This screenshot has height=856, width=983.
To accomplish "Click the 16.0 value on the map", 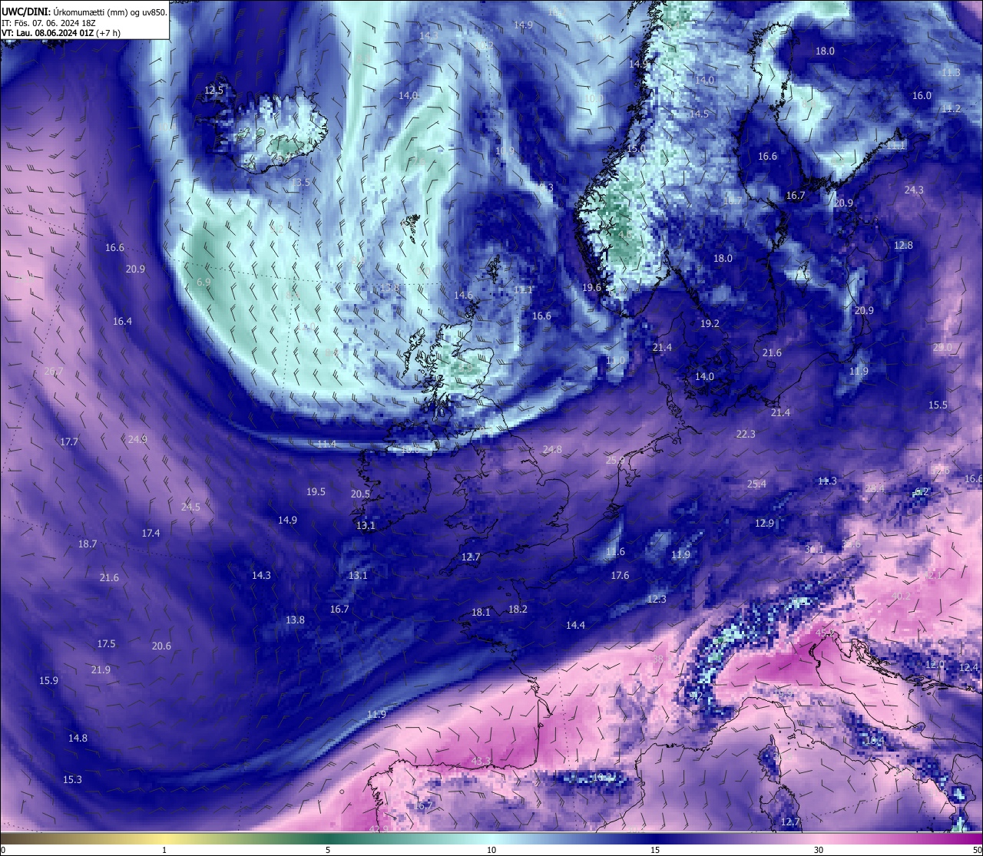I will click(x=922, y=95).
